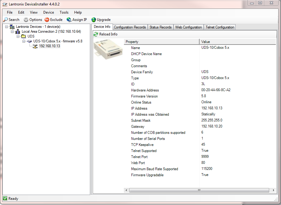Open the Options toolbar icon
This screenshot has height=205, width=281.
pyautogui.click(x=27, y=19)
